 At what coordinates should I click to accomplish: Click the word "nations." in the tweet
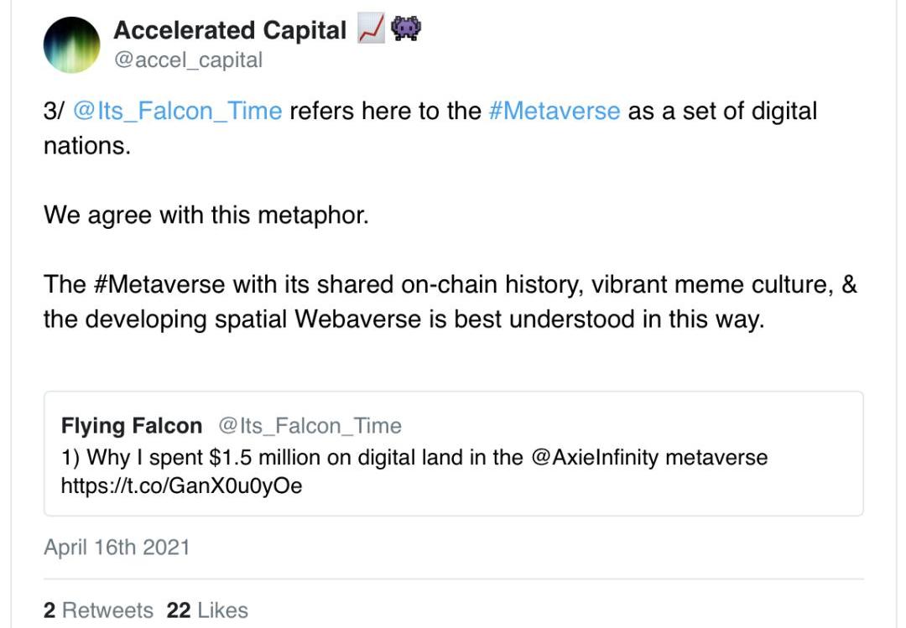pyautogui.click(x=86, y=145)
